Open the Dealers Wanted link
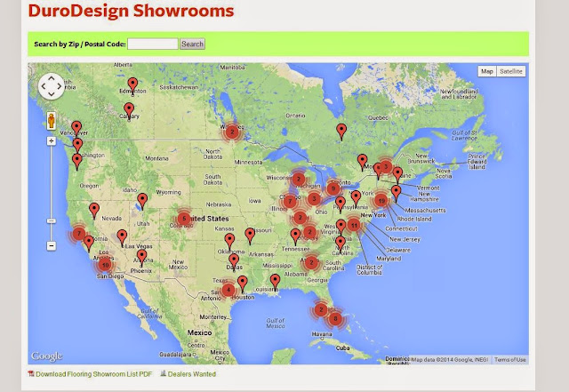Screen dimensions: 569x392 pyautogui.click(x=192, y=374)
